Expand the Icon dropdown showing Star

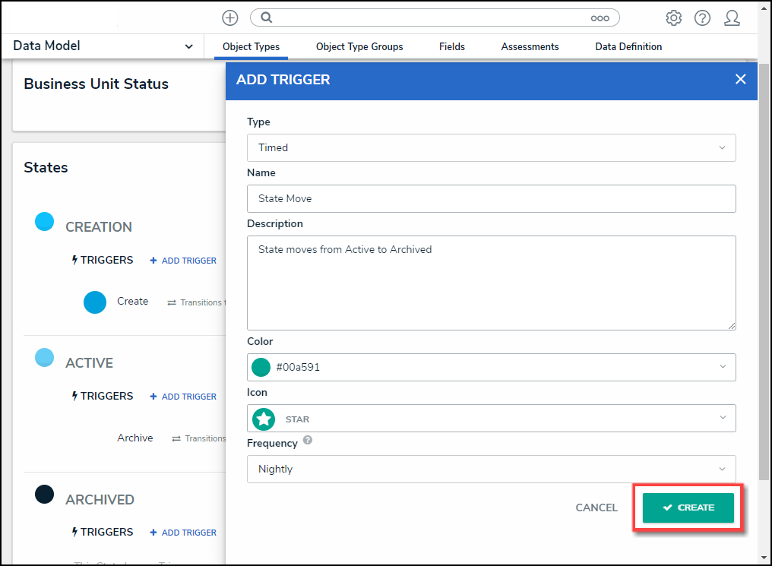[x=491, y=419]
